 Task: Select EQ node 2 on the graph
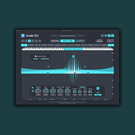coord(48,74)
